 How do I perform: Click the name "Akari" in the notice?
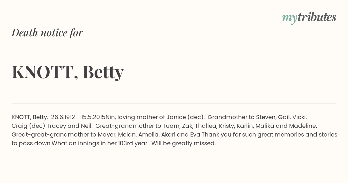[168, 135]
